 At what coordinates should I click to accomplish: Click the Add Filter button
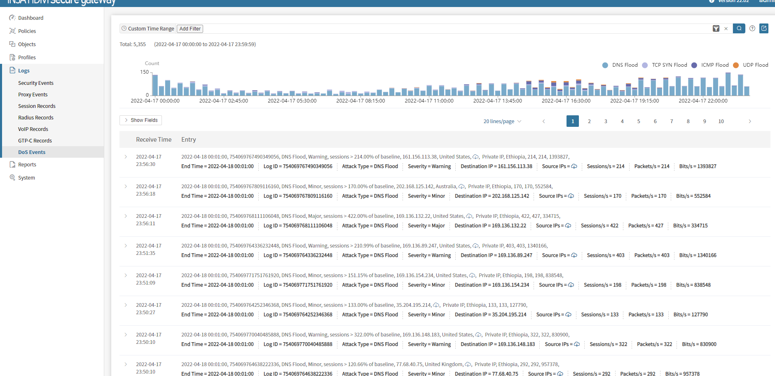click(x=190, y=29)
